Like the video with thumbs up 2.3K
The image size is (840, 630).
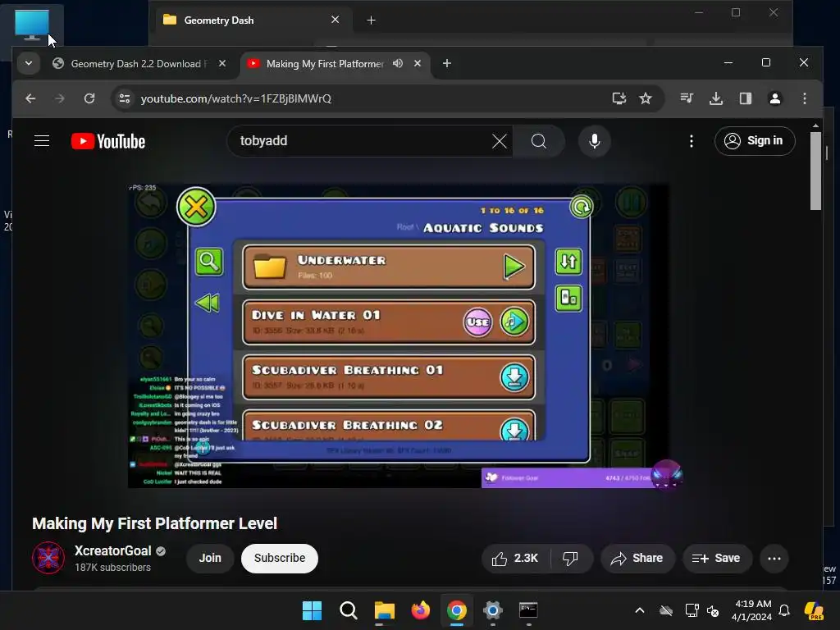coord(515,558)
